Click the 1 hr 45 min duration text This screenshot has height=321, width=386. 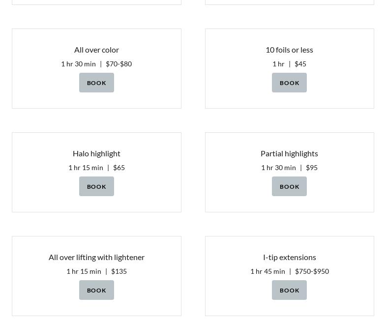267,271
